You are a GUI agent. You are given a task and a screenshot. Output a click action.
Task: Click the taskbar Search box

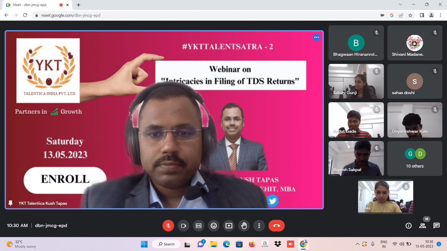pyautogui.click(x=167, y=244)
